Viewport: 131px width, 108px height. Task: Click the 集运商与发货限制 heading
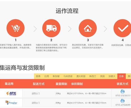(22, 68)
